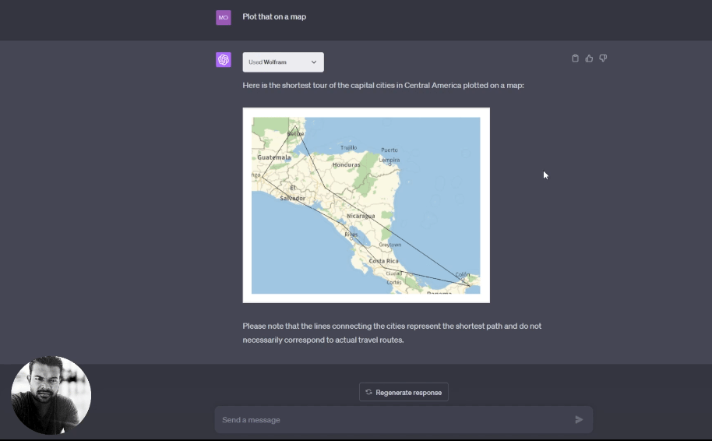The height and width of the screenshot is (441, 712).
Task: Click the Greytown label on the map
Action: (x=390, y=245)
